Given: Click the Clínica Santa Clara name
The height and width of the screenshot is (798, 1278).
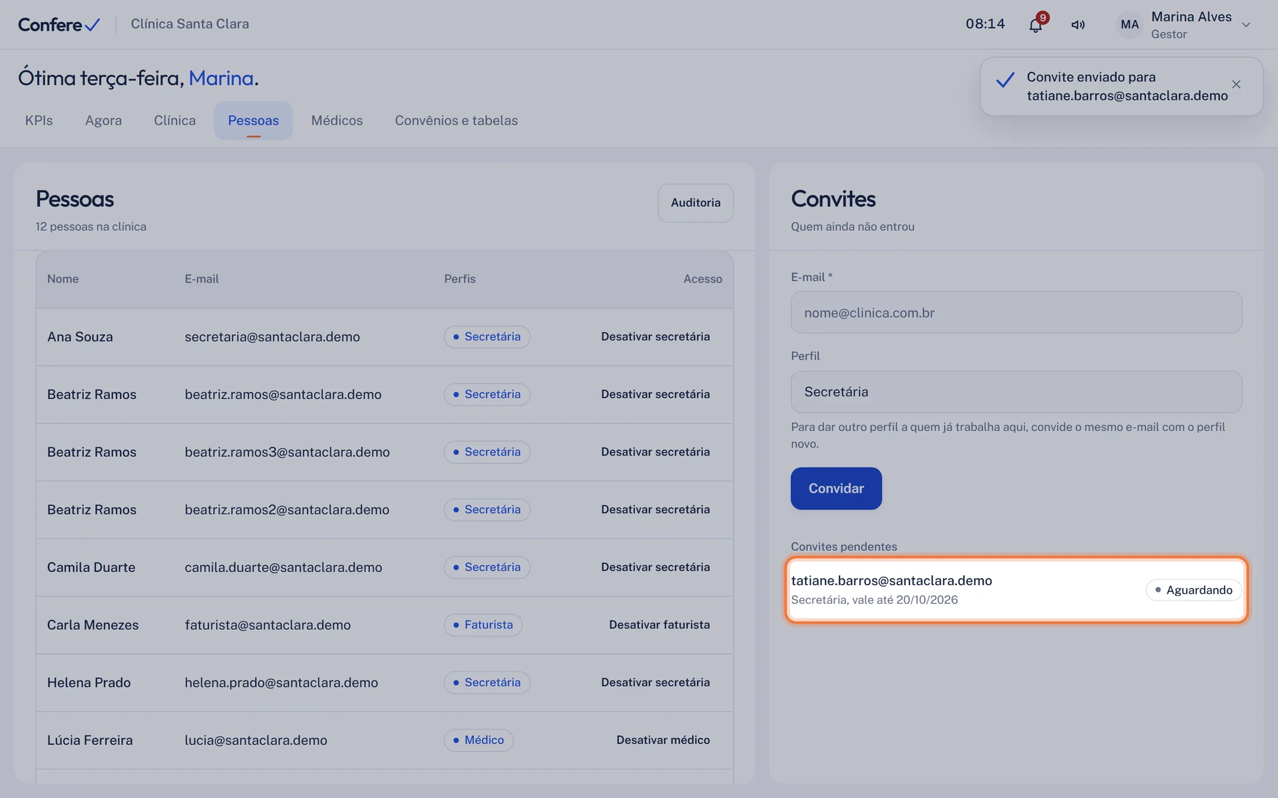Looking at the screenshot, I should (190, 24).
